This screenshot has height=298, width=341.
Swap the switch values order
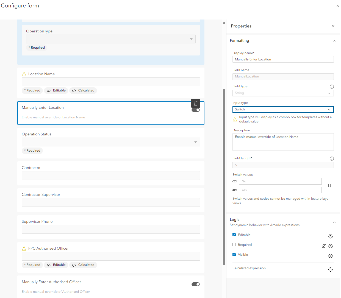tap(329, 186)
